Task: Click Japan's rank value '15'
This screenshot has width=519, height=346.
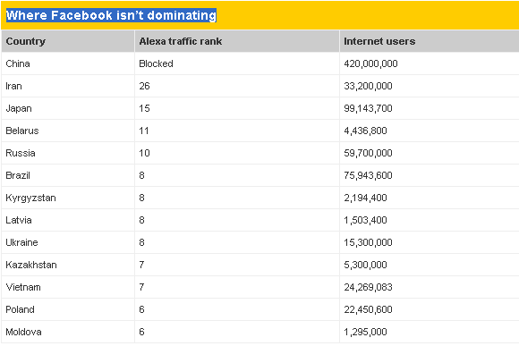Action: [144, 108]
